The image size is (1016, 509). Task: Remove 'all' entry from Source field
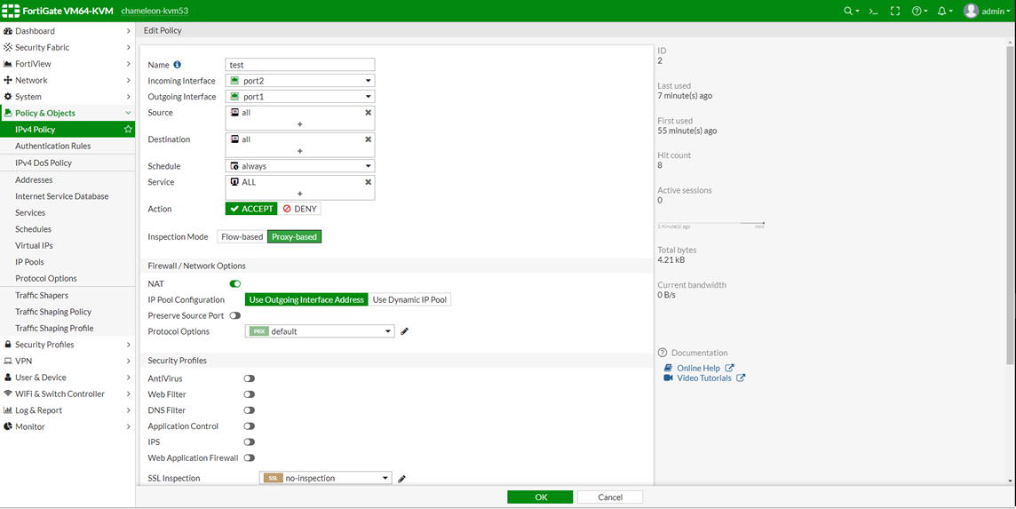click(x=368, y=113)
